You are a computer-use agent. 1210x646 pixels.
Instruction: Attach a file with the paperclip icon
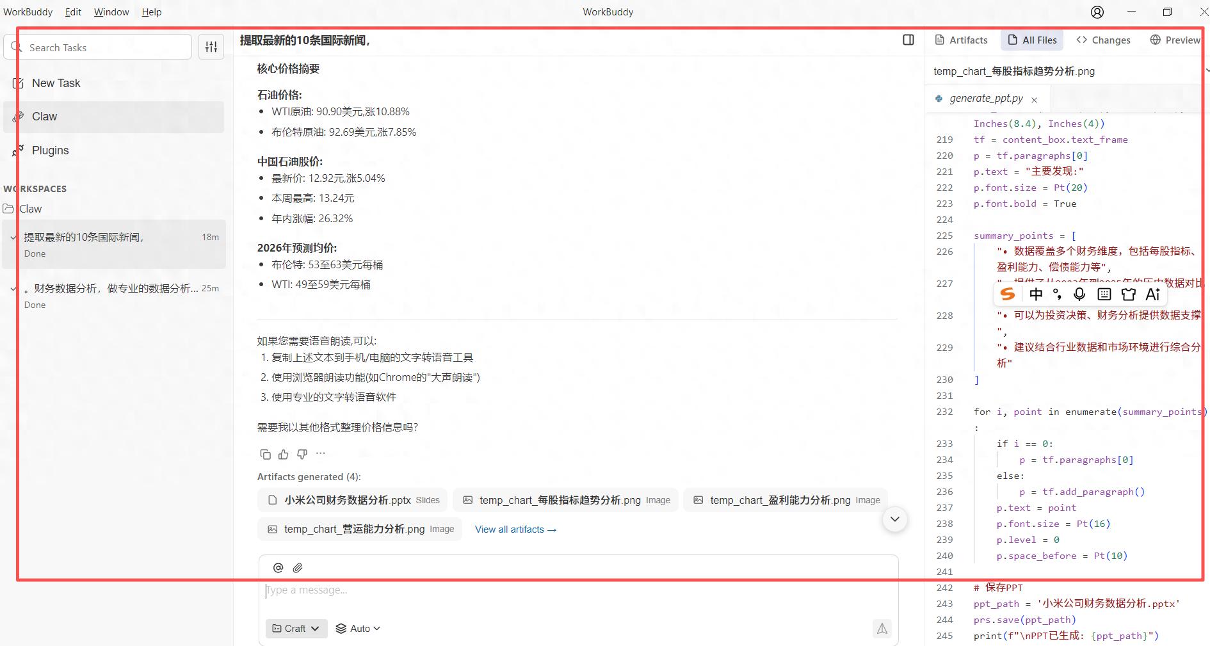point(298,567)
